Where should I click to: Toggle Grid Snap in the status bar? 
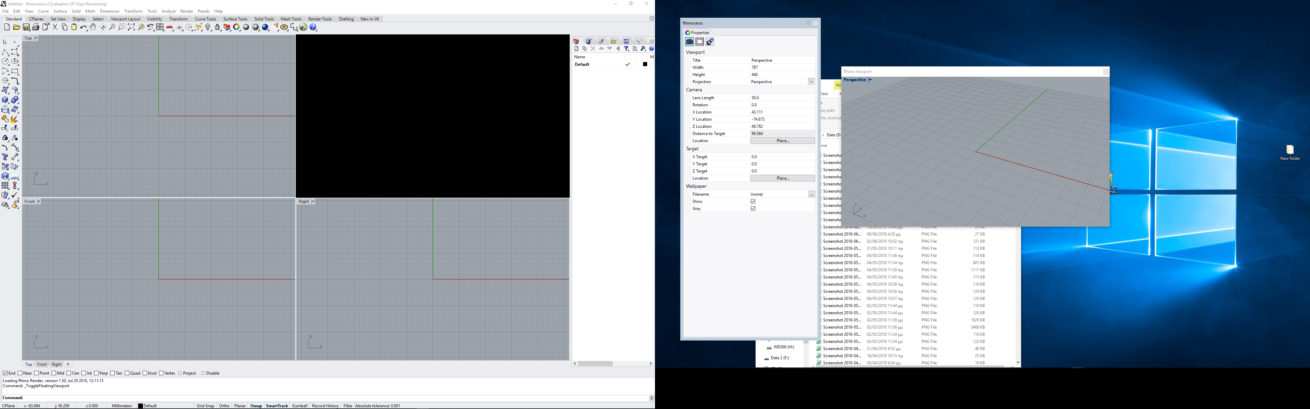(205, 406)
